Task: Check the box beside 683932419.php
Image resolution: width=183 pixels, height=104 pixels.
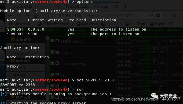Action: [52, 41]
